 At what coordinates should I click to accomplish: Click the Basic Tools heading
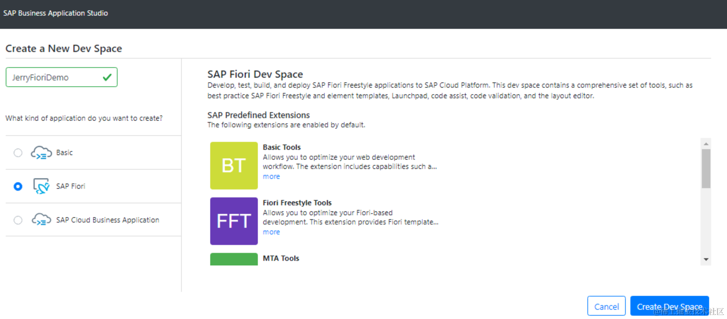(x=282, y=147)
